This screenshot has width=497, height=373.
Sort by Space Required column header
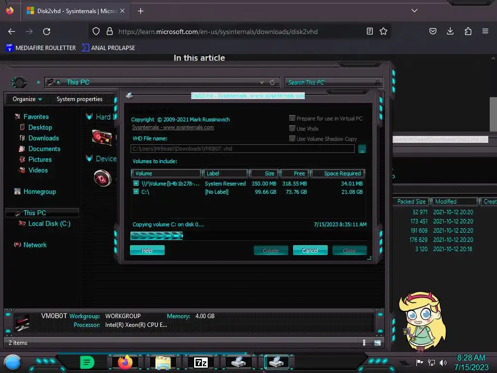[x=338, y=173]
